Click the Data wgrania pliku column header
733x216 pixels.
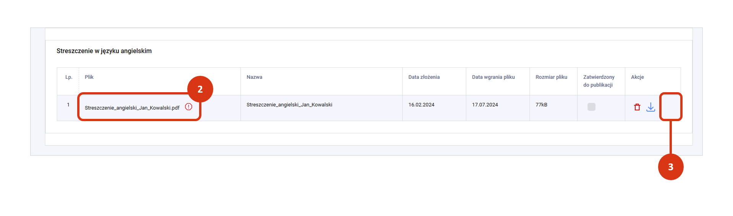tap(493, 77)
